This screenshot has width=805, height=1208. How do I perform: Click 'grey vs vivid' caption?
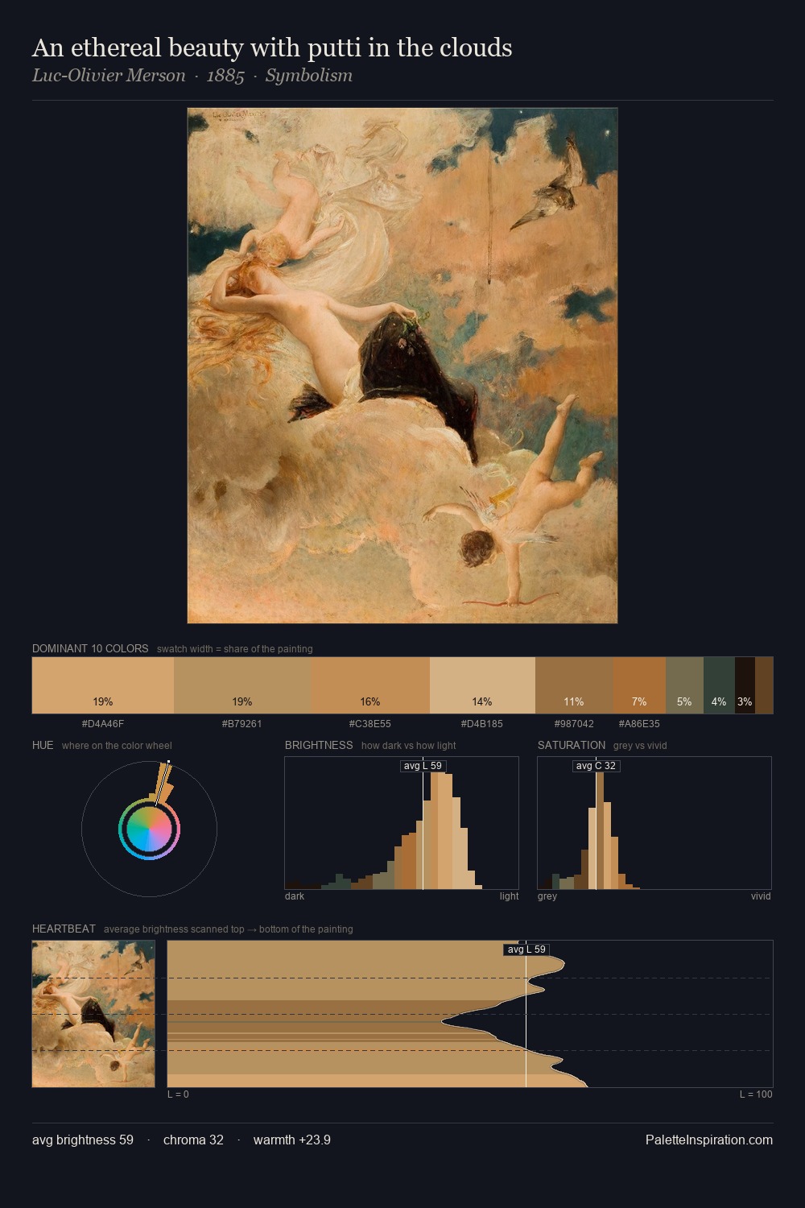click(x=640, y=746)
